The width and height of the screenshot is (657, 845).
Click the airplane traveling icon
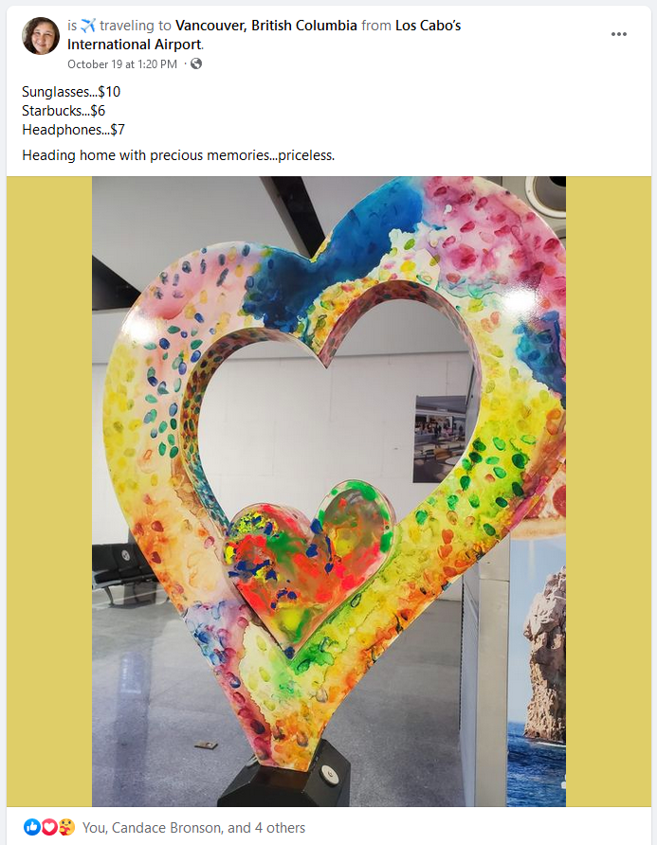coord(88,25)
